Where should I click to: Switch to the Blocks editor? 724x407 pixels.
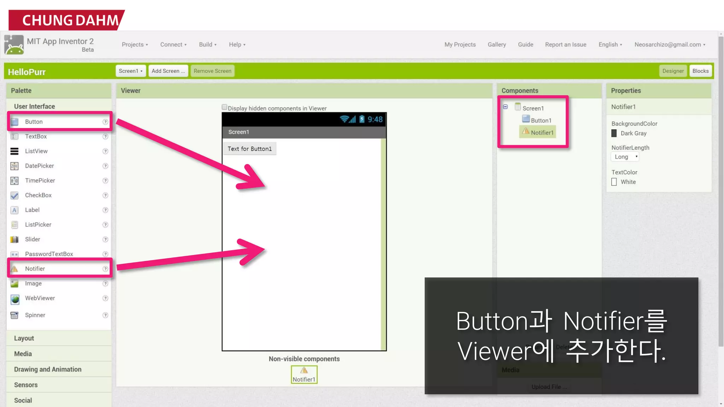700,71
